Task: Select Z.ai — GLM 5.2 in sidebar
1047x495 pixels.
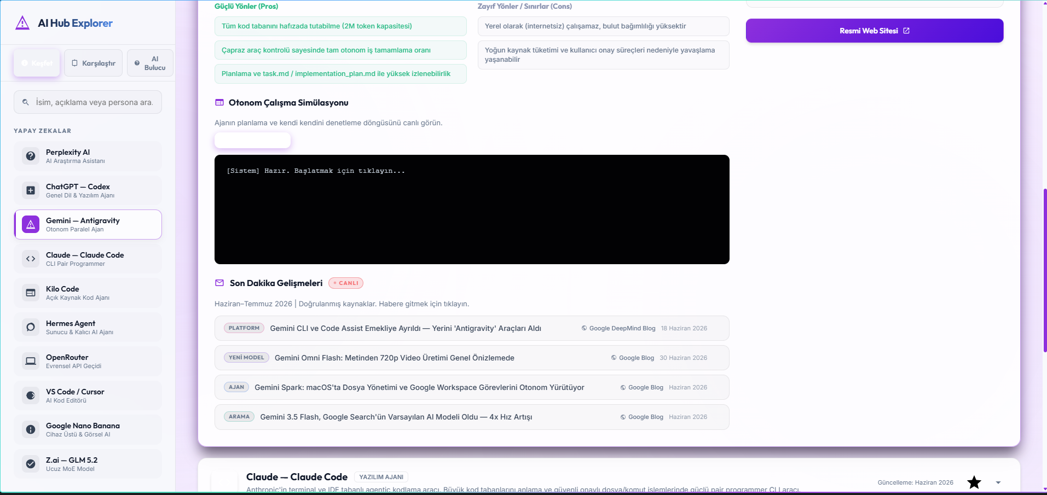Action: click(88, 464)
